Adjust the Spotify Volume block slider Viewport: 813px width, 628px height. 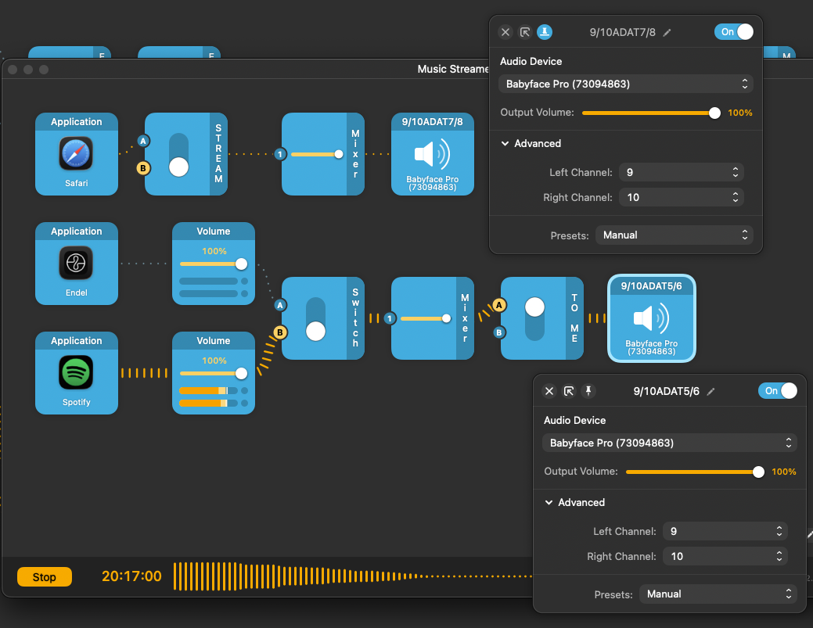pyautogui.click(x=214, y=374)
